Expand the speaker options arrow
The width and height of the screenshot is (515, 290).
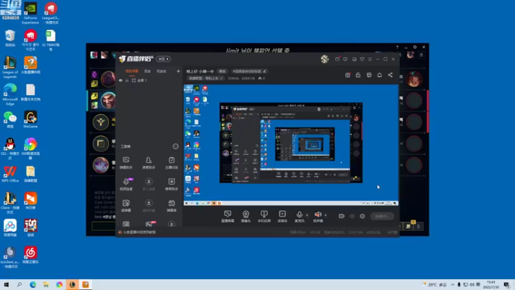[326, 215]
